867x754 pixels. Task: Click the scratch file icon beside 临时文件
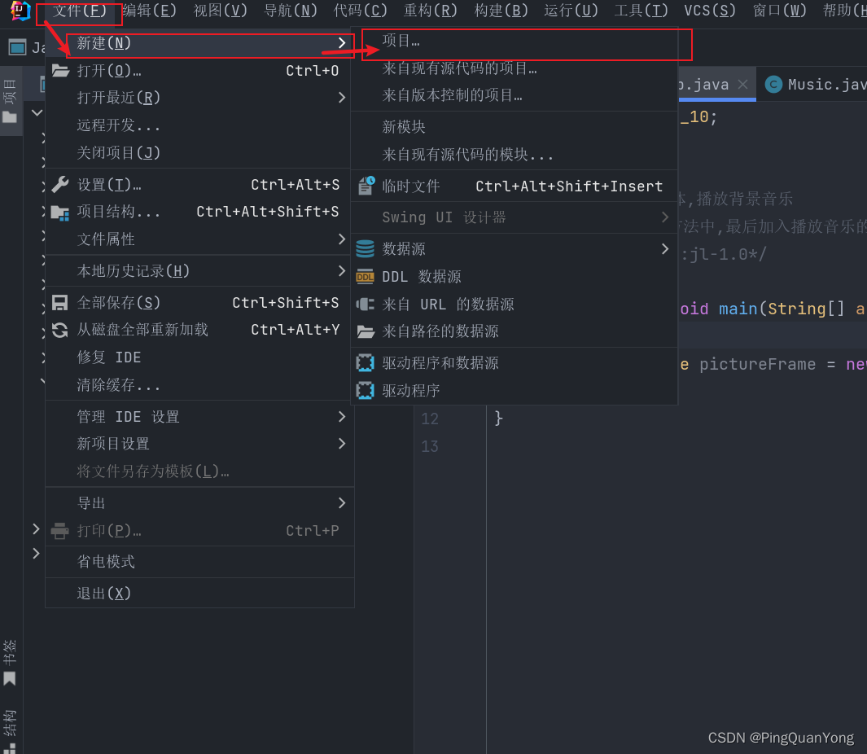click(x=366, y=186)
